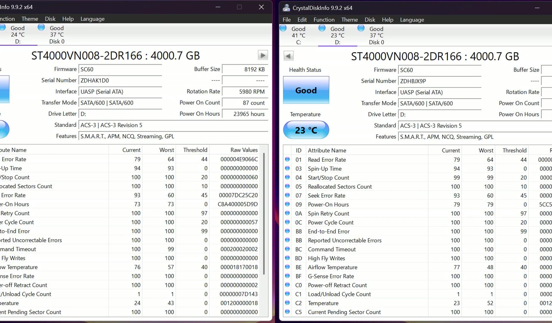Click status orb for Start/Stop Count row
This screenshot has height=323, width=552.
[x=287, y=177]
